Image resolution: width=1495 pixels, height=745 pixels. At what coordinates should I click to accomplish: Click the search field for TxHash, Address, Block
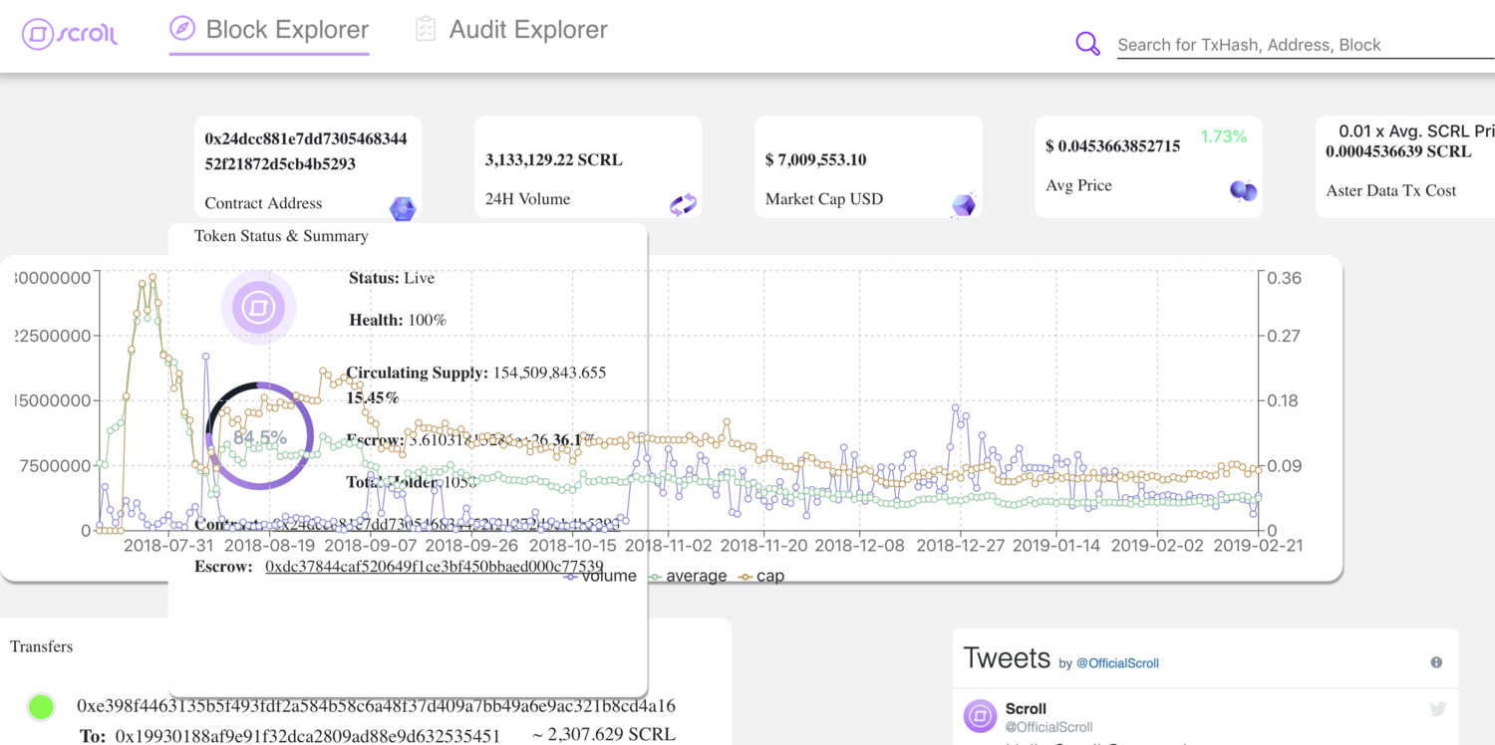(x=1305, y=45)
